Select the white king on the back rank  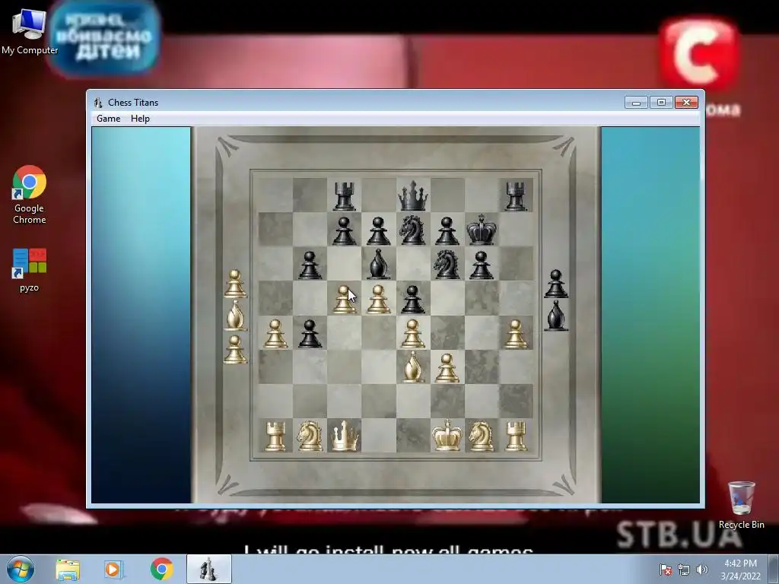(x=447, y=436)
